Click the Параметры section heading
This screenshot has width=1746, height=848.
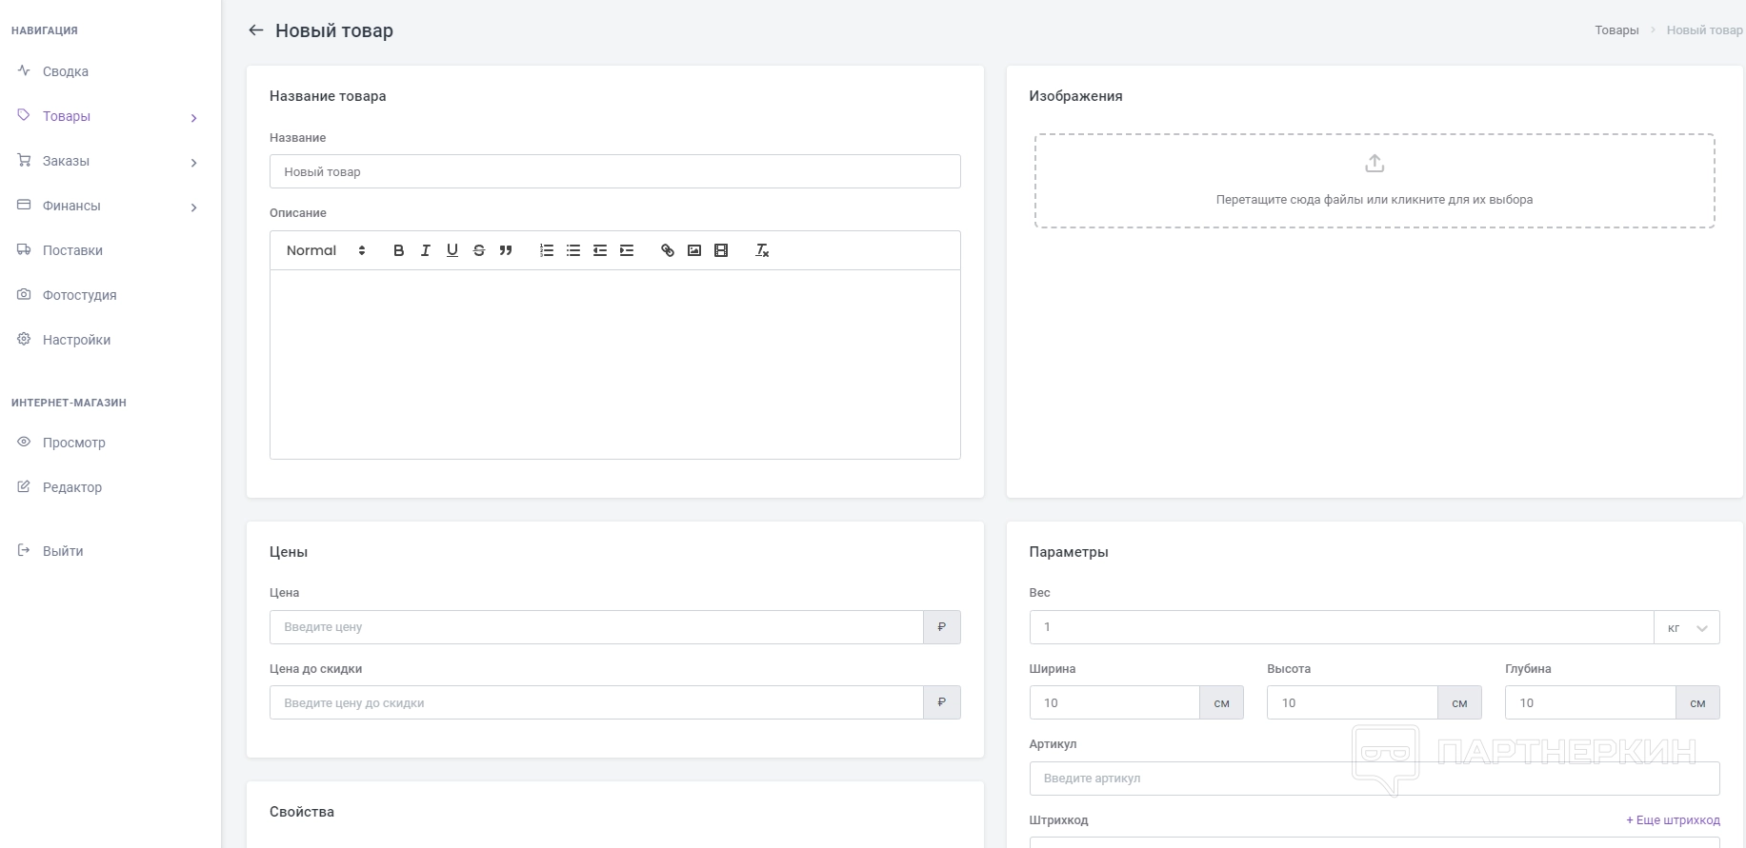point(1069,552)
